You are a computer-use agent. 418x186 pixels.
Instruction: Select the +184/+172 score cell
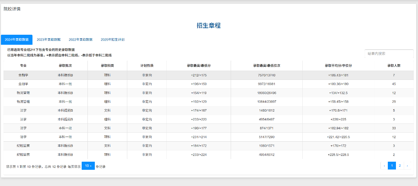pyautogui.click(x=199, y=145)
